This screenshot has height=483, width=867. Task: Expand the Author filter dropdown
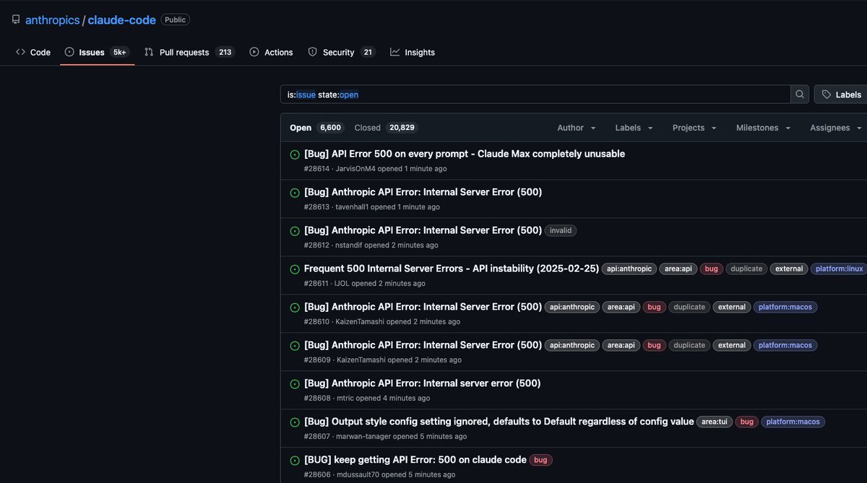(x=577, y=128)
